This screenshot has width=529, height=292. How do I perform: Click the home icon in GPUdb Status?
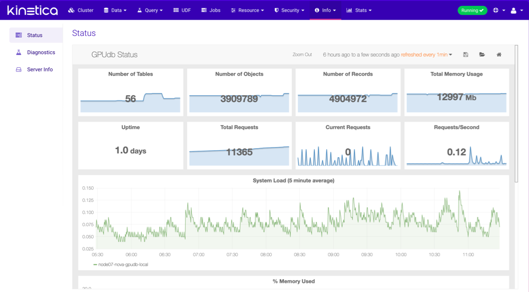tap(499, 54)
